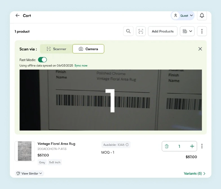Click the Add Products button

[x=163, y=31]
